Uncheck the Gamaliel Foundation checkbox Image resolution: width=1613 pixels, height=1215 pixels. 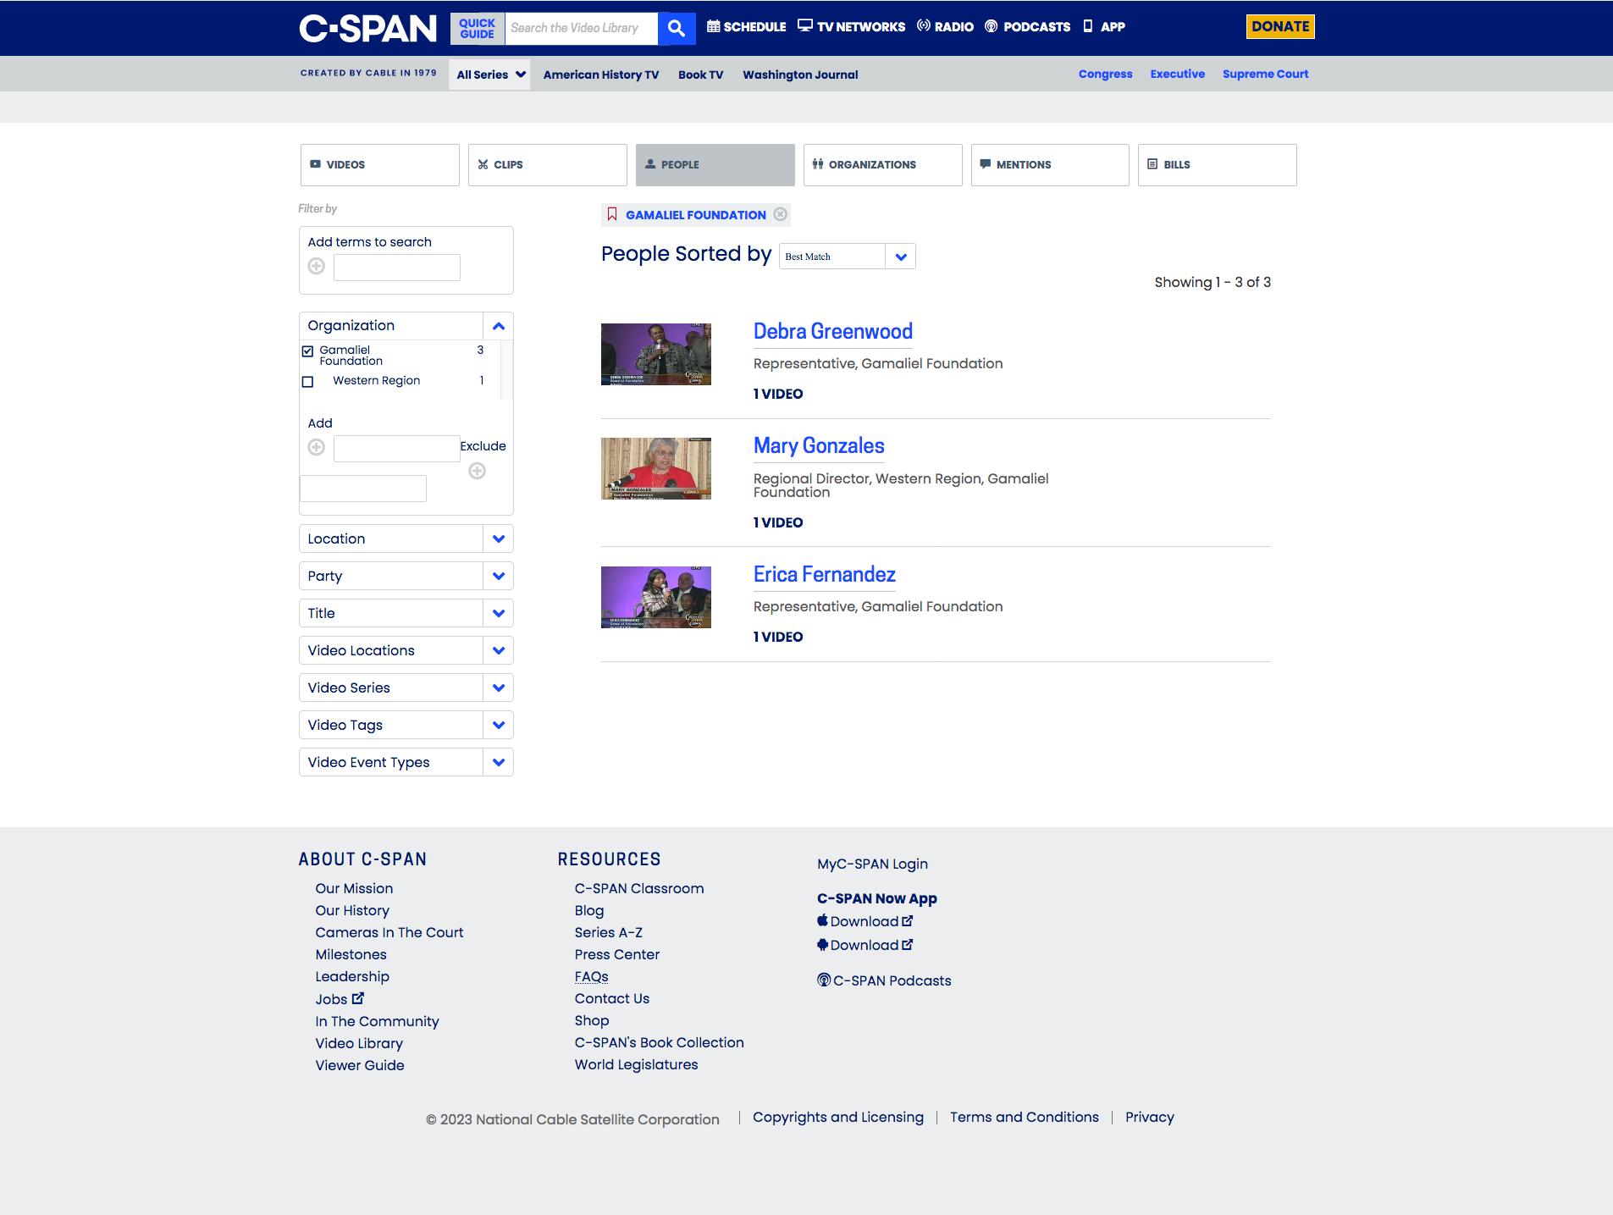point(308,351)
